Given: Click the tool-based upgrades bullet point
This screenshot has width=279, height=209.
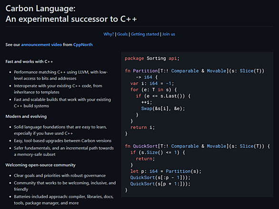Looking at the screenshot, I should pyautogui.click(x=63, y=141).
